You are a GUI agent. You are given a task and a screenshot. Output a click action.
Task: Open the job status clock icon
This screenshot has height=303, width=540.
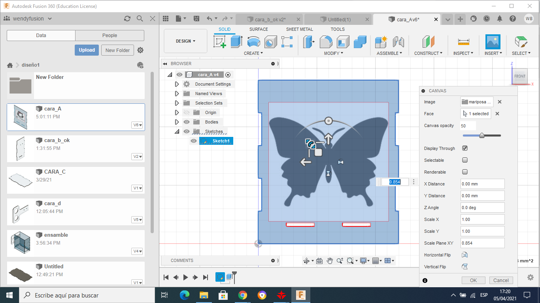pyautogui.click(x=486, y=19)
